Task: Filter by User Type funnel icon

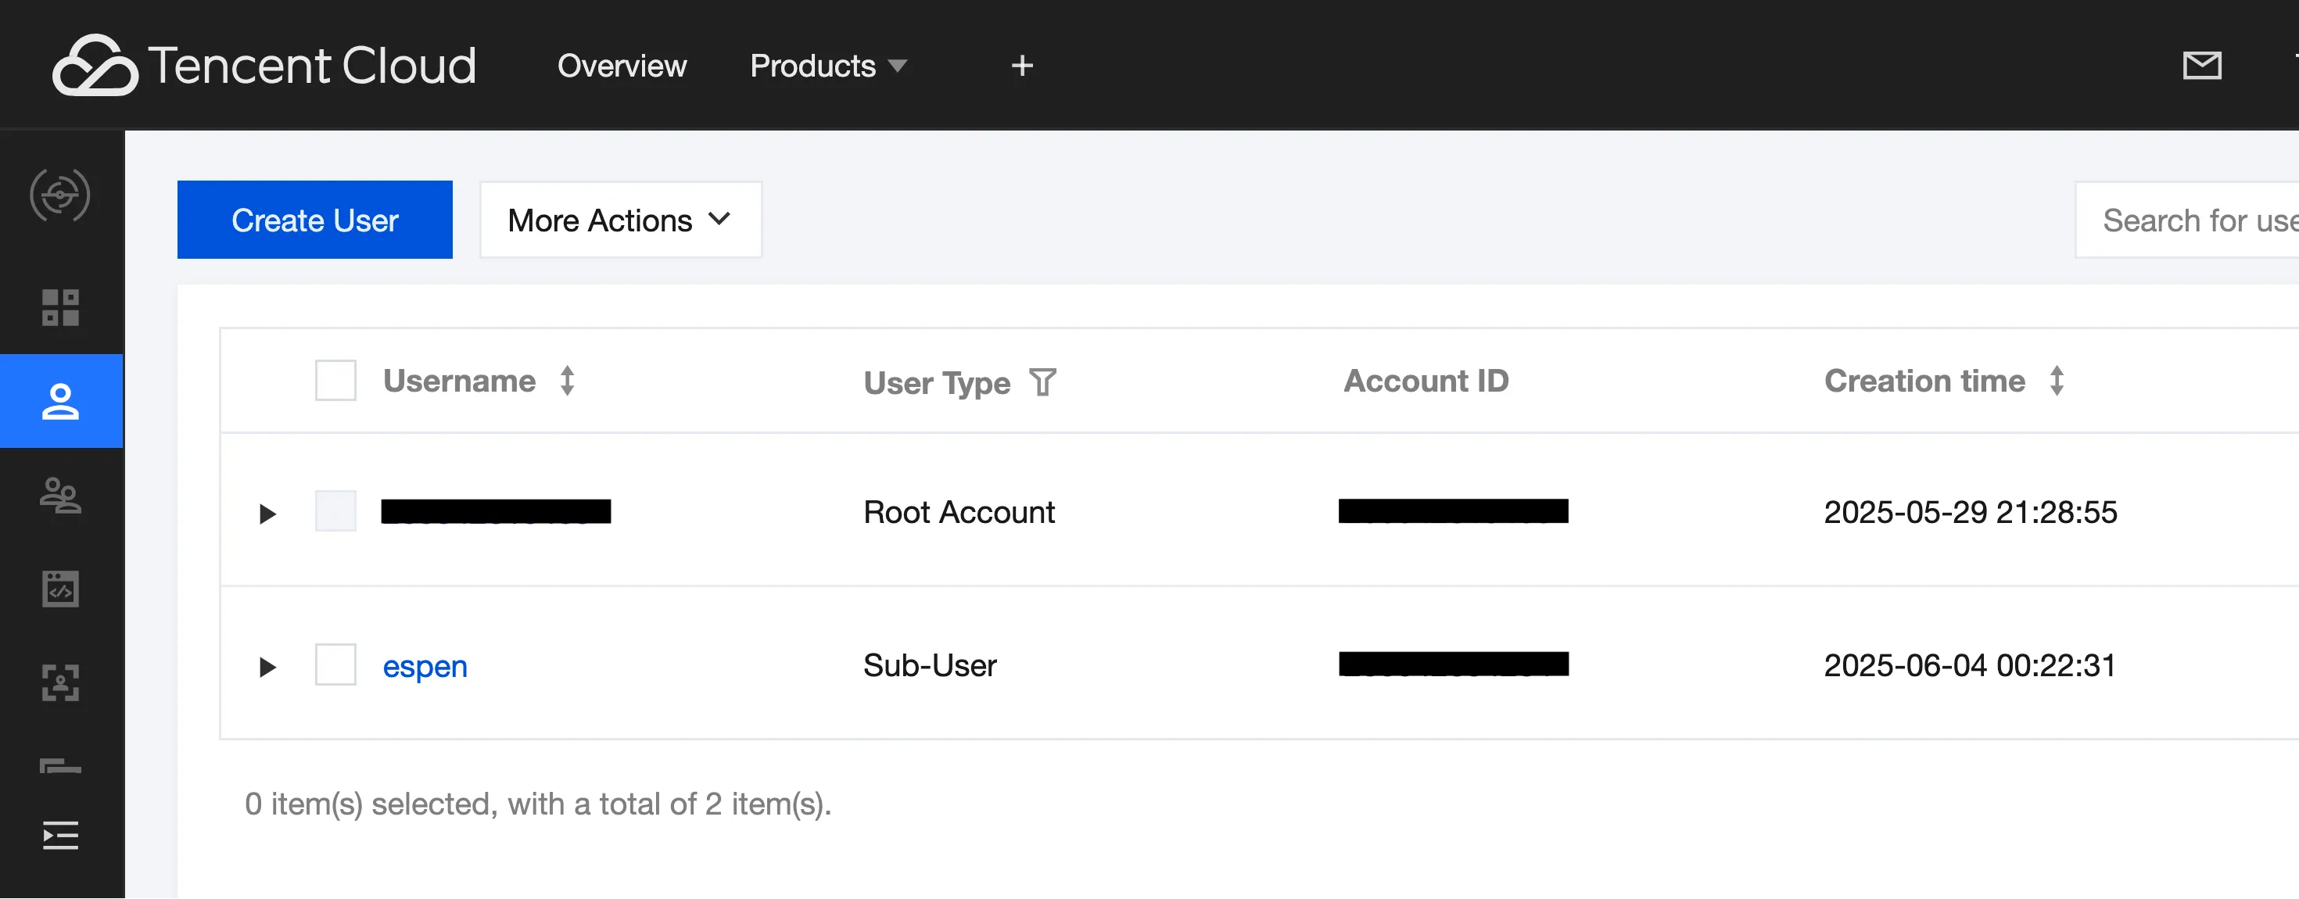Action: pyautogui.click(x=1042, y=382)
